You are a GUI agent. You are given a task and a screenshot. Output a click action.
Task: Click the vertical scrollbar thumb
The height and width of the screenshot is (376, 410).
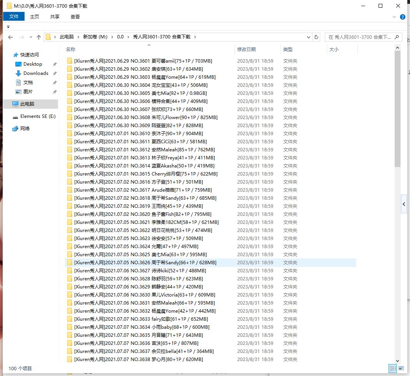pyautogui.click(x=397, y=109)
